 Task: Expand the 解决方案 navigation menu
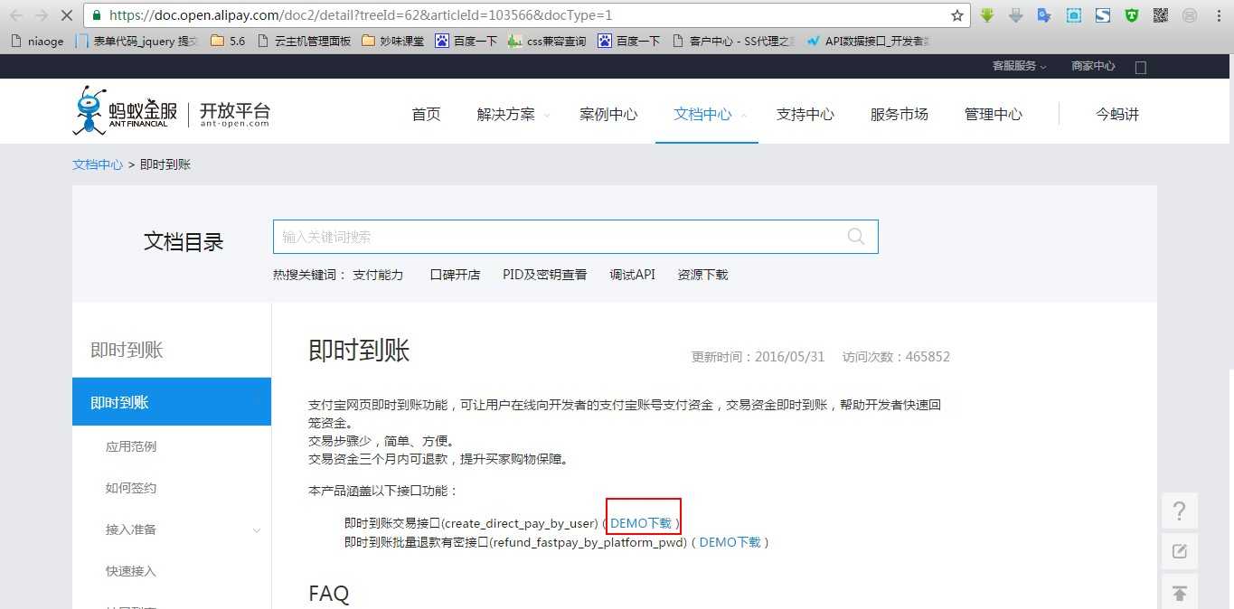[513, 114]
